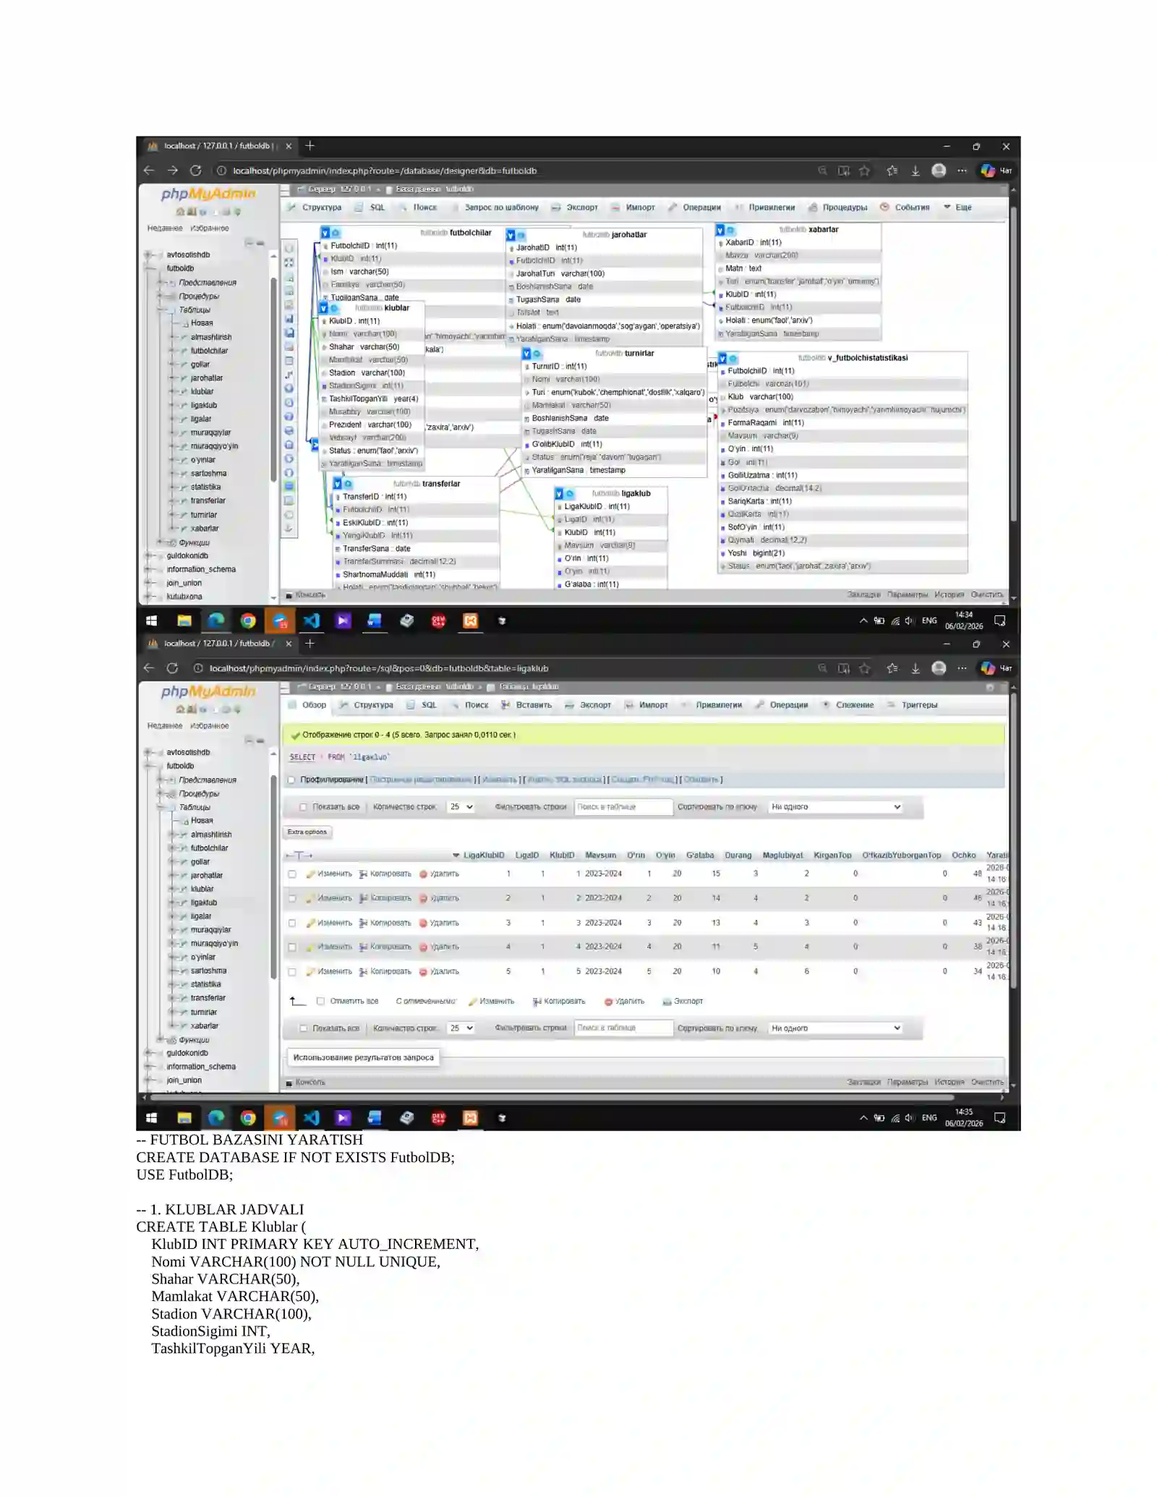Image resolution: width=1157 pixels, height=1497 pixels.
Task: Click downloads icon in lower browser window
Action: (x=915, y=668)
